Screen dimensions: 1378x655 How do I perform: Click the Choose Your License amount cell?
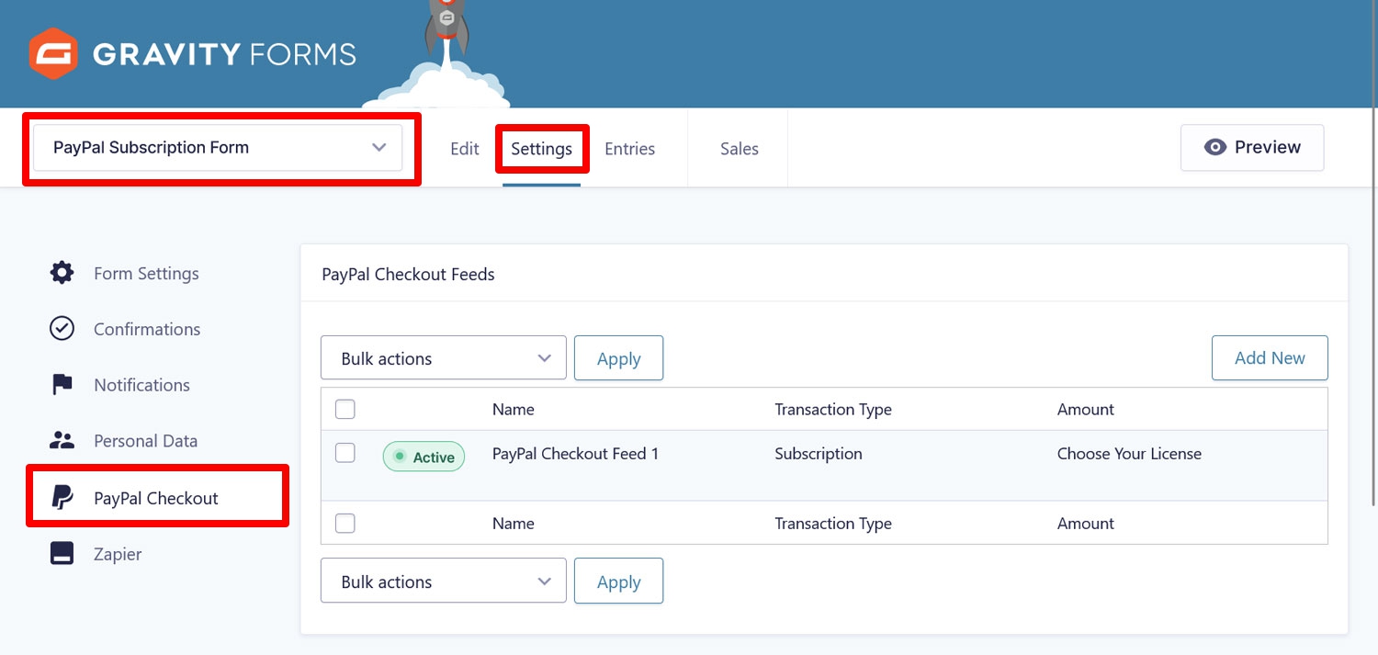point(1129,454)
